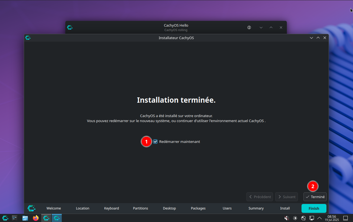This screenshot has height=222, width=353.
Task: Open the brightness tray icon
Action: point(295,218)
